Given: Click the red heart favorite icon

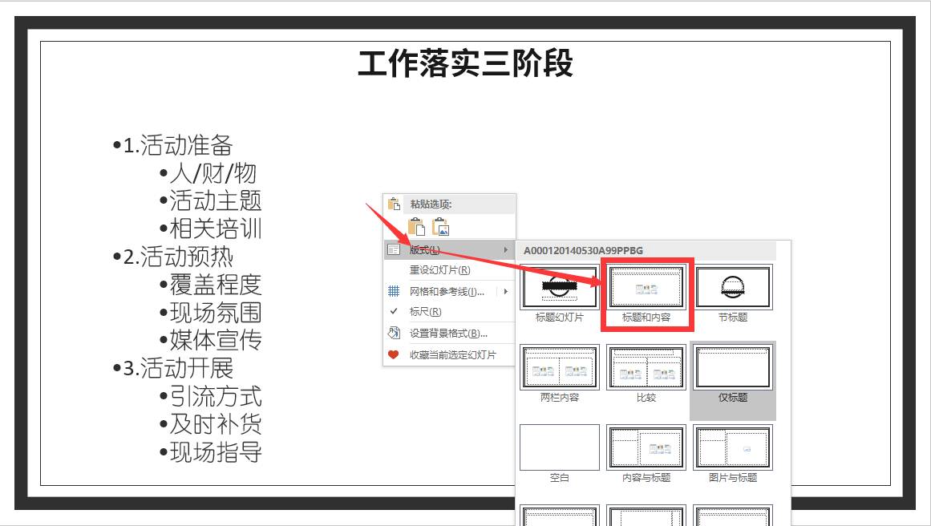Looking at the screenshot, I should (x=393, y=355).
